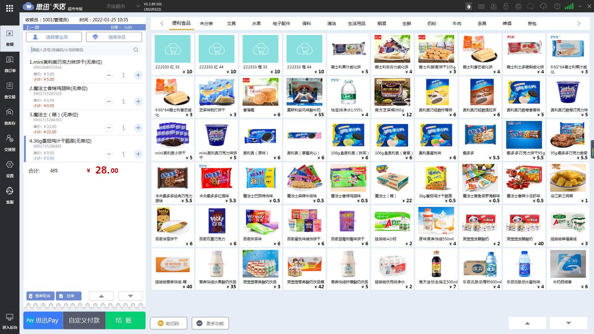Click 上一单 previous order bar
The width and height of the screenshot is (594, 334).
(84, 27)
